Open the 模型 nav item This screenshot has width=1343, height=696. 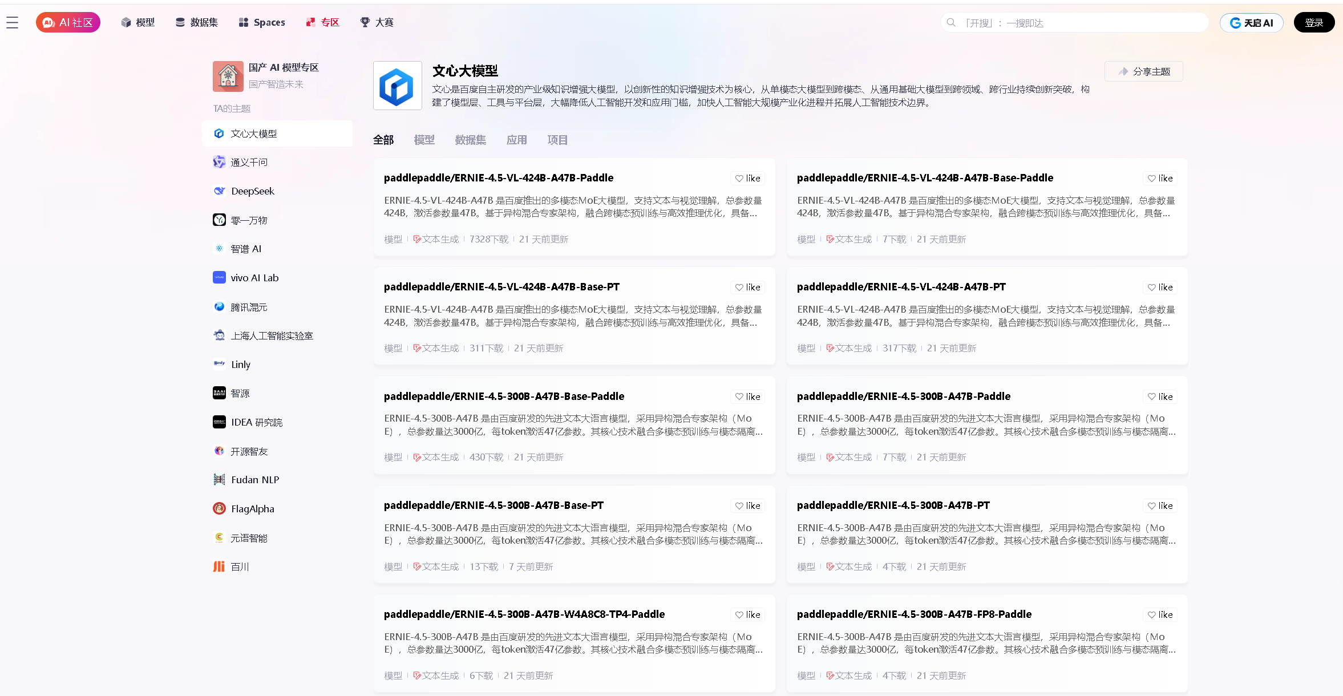(x=138, y=22)
